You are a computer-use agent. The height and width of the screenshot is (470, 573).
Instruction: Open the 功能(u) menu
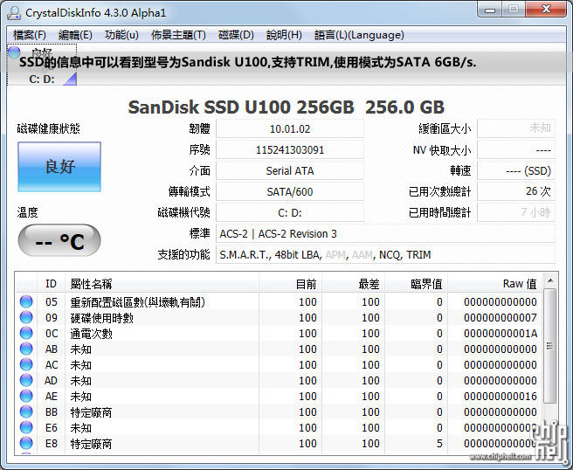coord(121,35)
